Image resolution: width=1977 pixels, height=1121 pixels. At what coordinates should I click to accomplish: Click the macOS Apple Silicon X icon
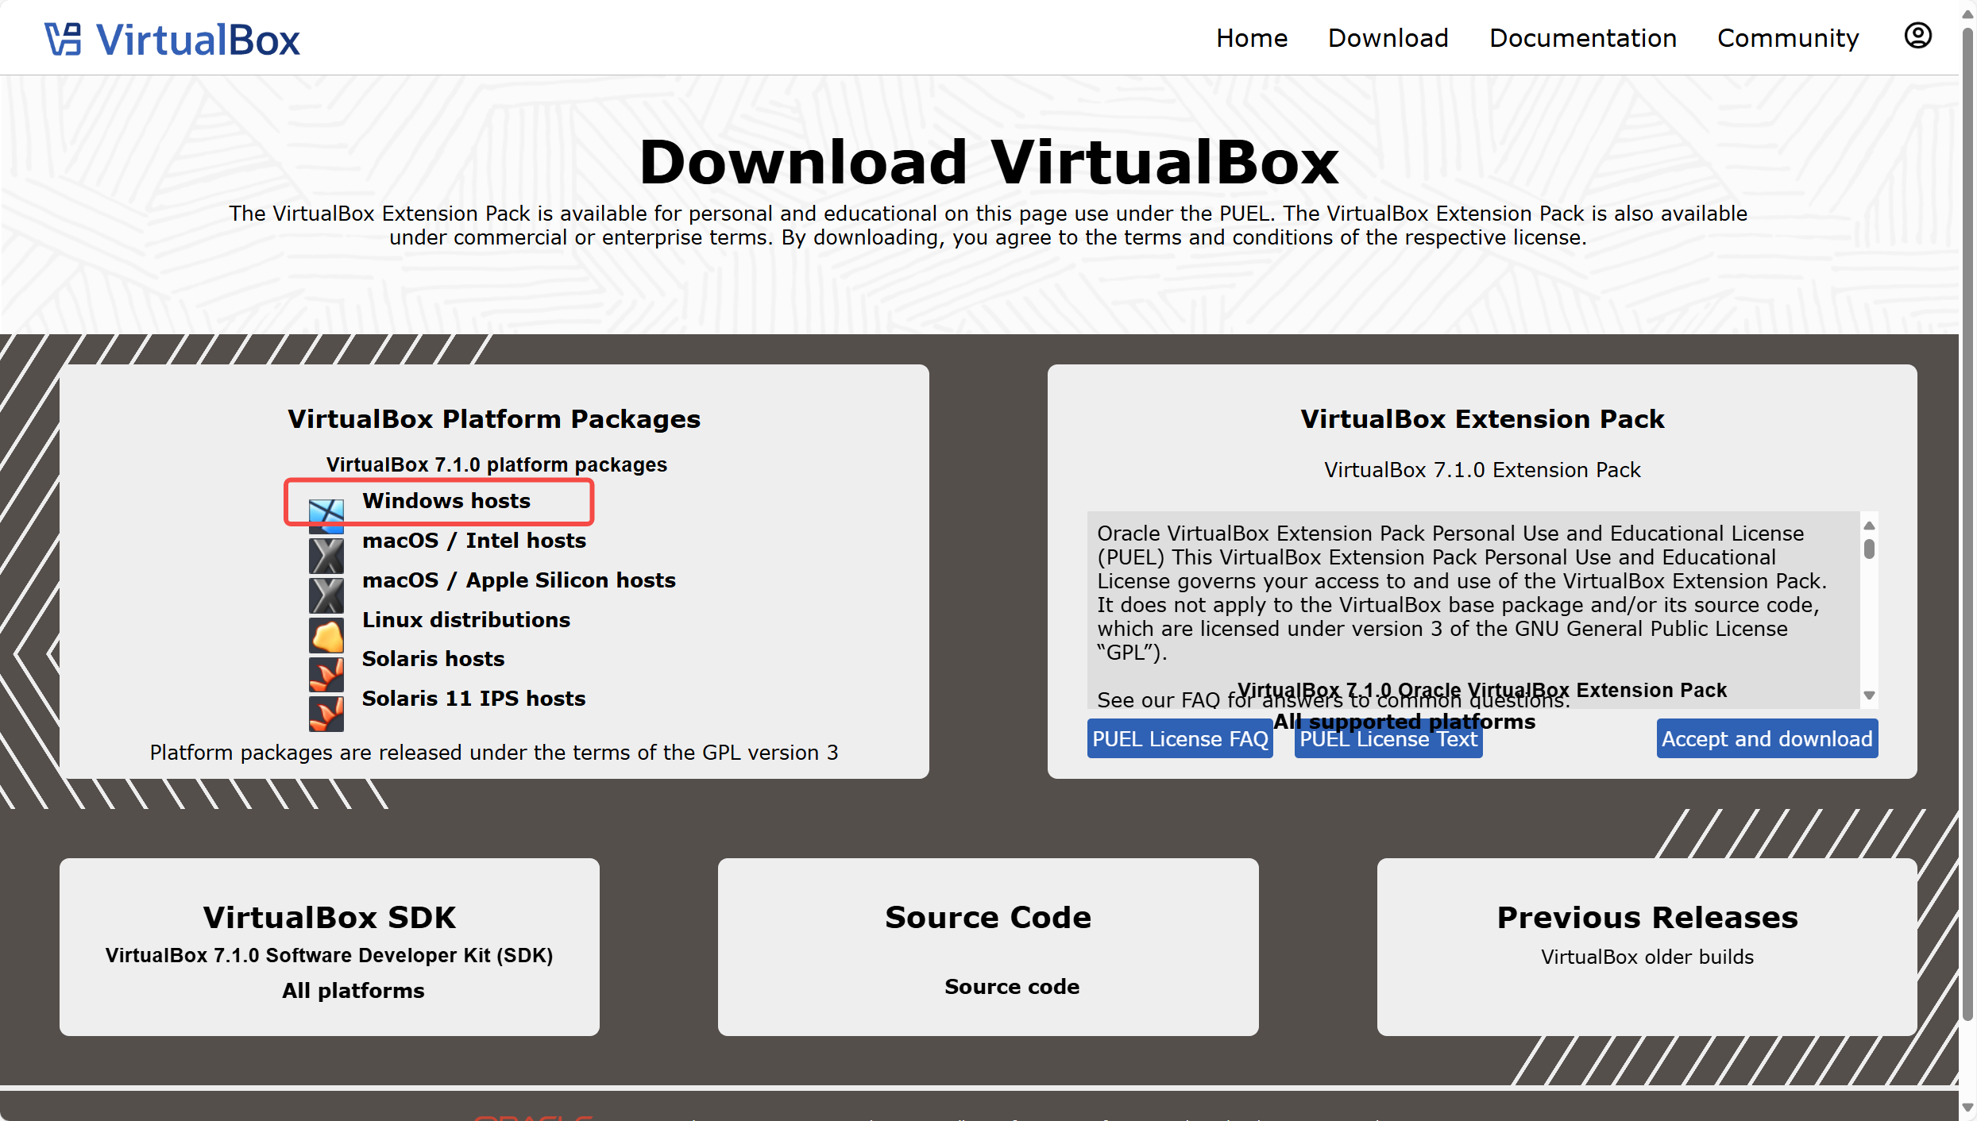pos(326,595)
